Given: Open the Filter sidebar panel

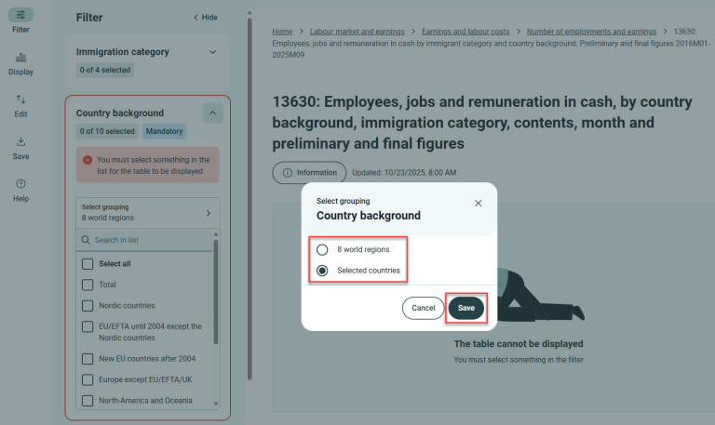Looking at the screenshot, I should tap(21, 21).
